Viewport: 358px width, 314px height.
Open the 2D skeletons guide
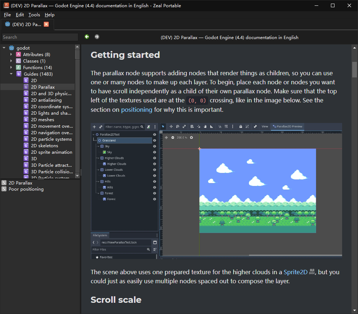[x=44, y=146]
